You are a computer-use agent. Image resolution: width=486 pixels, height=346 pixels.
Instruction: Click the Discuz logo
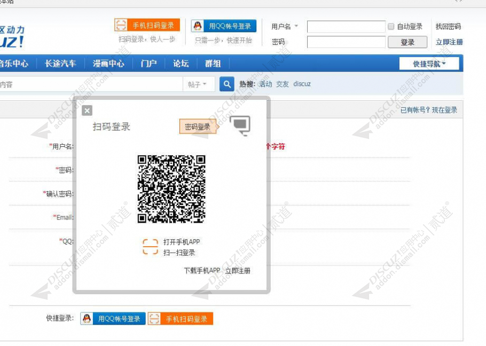12,37
